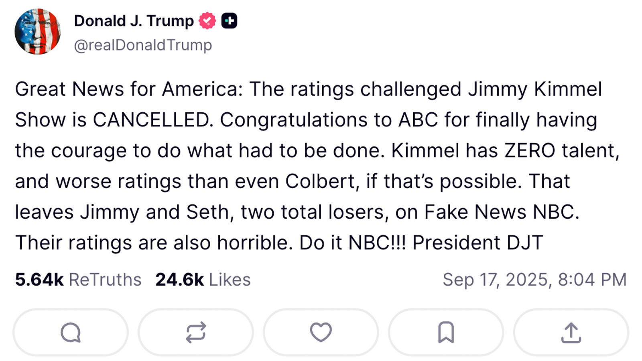Open the reply comment bubble icon
Viewport: 642px width, 361px height.
(71, 332)
